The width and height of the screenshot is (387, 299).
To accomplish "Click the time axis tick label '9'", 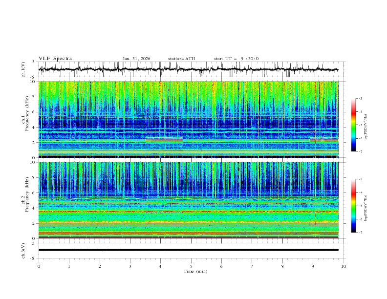I will click(x=313, y=266).
